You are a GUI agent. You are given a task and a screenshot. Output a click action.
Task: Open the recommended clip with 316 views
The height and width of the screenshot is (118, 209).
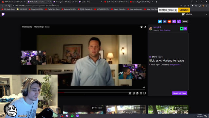tap(126, 109)
